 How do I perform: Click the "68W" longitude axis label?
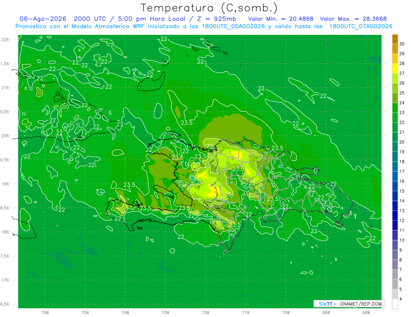pos(366,313)
